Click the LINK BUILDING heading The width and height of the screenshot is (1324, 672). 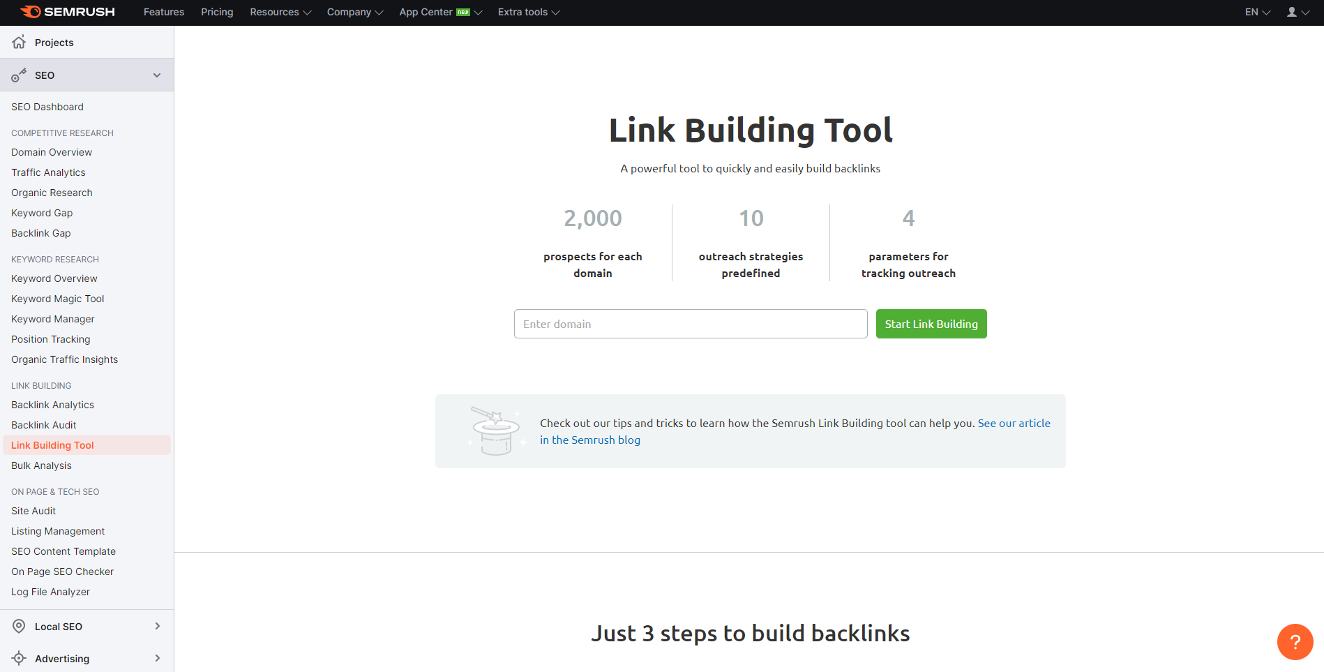click(x=41, y=385)
